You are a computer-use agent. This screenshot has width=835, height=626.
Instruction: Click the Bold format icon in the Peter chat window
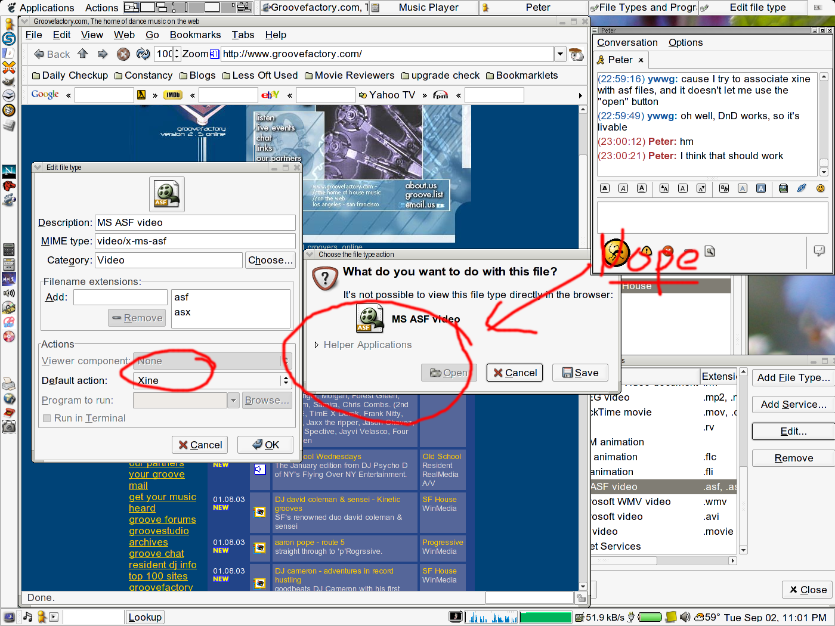click(x=605, y=188)
